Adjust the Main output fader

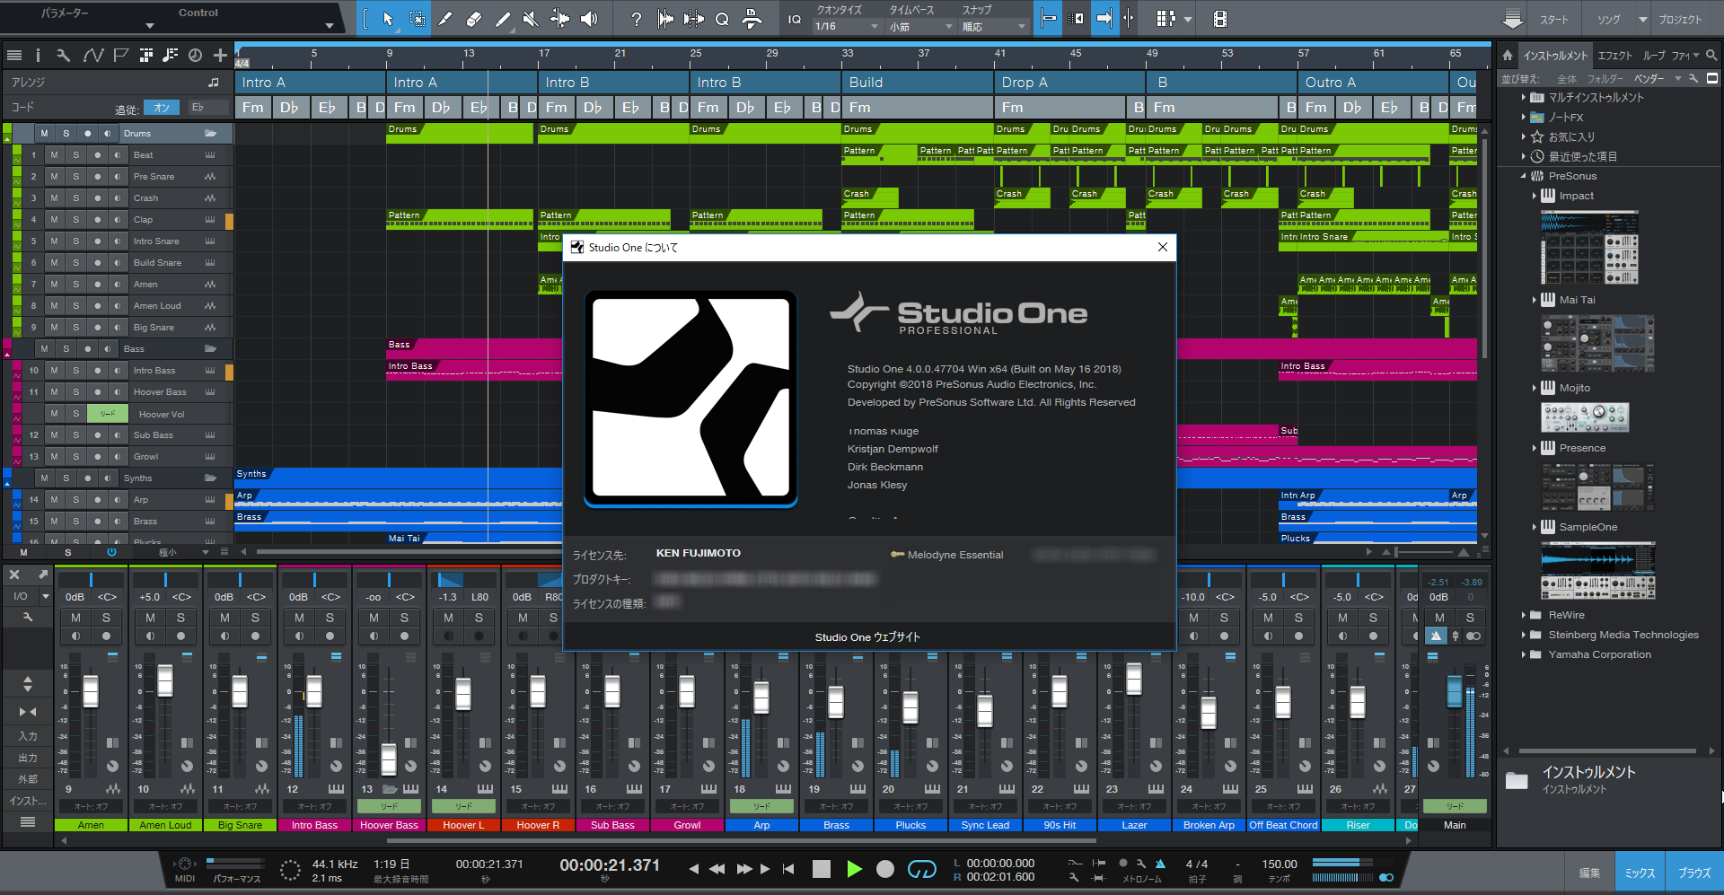(1455, 691)
